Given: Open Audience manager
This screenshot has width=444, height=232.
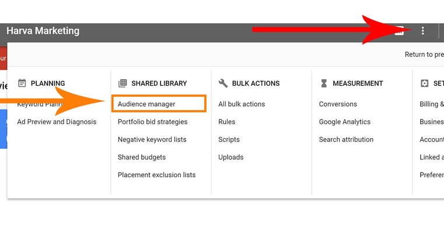Looking at the screenshot, I should pos(146,104).
